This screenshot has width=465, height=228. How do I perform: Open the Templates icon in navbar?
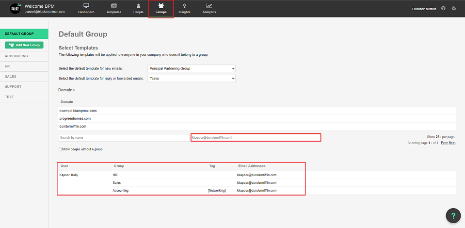point(113,6)
